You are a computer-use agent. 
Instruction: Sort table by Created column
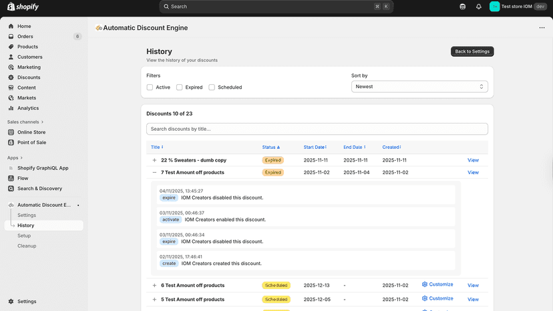pyautogui.click(x=391, y=147)
